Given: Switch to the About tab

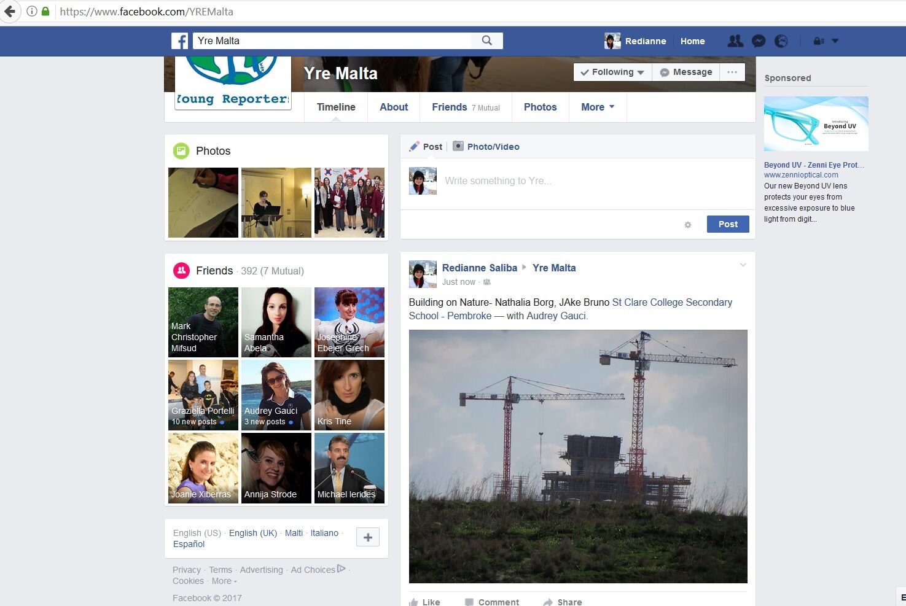Looking at the screenshot, I should (x=393, y=107).
